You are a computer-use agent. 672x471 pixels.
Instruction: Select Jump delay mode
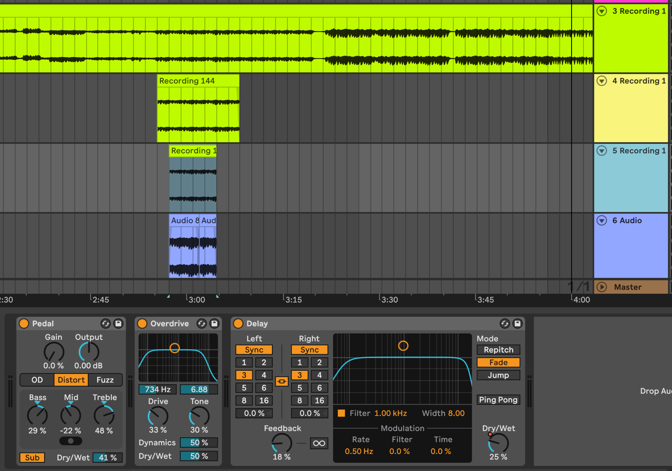pyautogui.click(x=499, y=375)
